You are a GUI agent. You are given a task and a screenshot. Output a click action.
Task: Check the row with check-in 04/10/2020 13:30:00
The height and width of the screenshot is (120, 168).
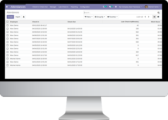coord(8,29)
